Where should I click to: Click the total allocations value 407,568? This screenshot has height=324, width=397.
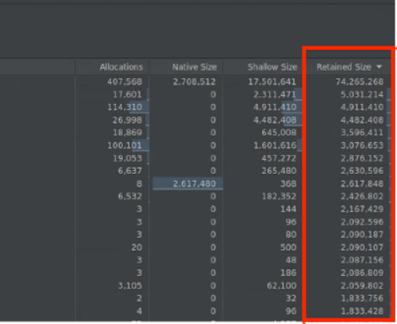click(124, 82)
